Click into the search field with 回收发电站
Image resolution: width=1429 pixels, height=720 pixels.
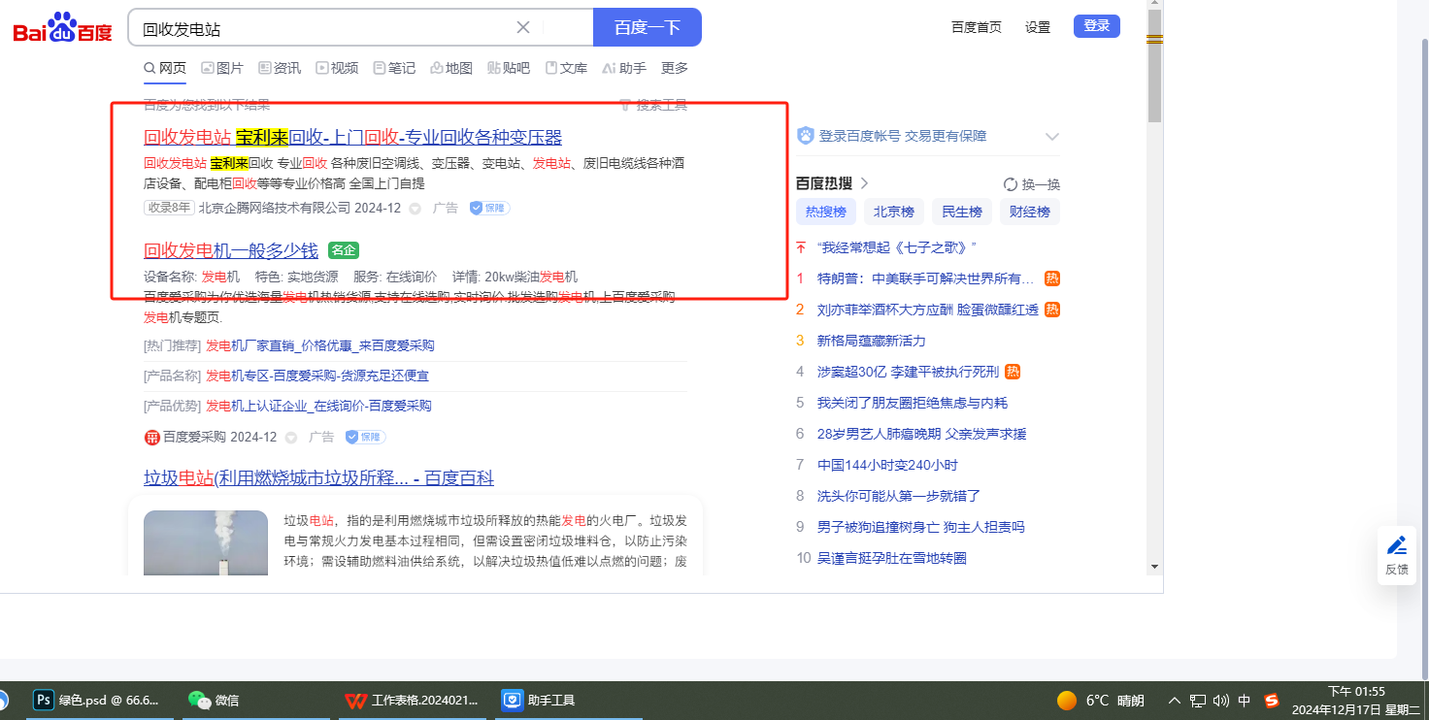320,28
